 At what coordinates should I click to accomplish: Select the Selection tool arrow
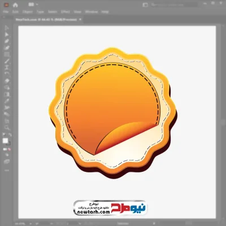point(7,28)
